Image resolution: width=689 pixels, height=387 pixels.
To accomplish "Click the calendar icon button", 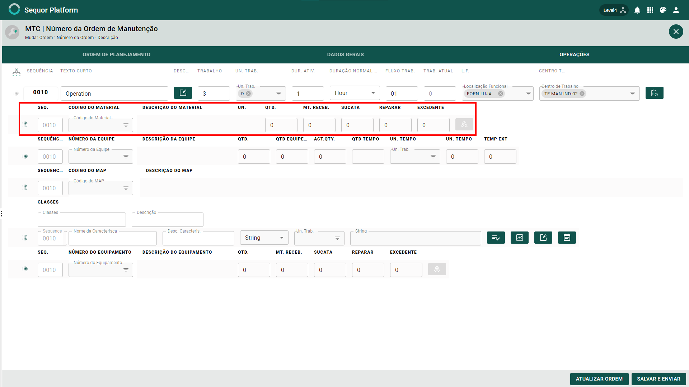I will [x=567, y=238].
